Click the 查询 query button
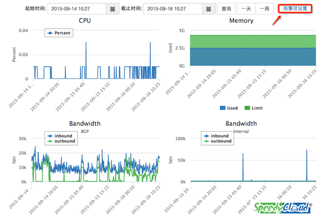The image size is (324, 220). [x=226, y=9]
